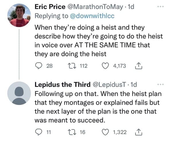Image resolution: width=172 pixels, height=141 pixels.
Task: Open Eric Price's tweet text
Action: pyautogui.click(x=99, y=41)
